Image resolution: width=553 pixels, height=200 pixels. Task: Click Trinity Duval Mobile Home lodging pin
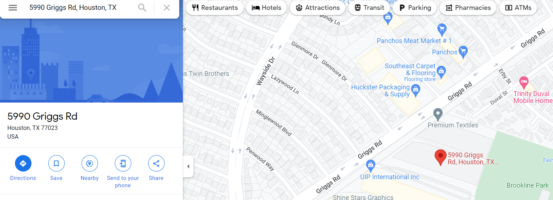tap(524, 82)
